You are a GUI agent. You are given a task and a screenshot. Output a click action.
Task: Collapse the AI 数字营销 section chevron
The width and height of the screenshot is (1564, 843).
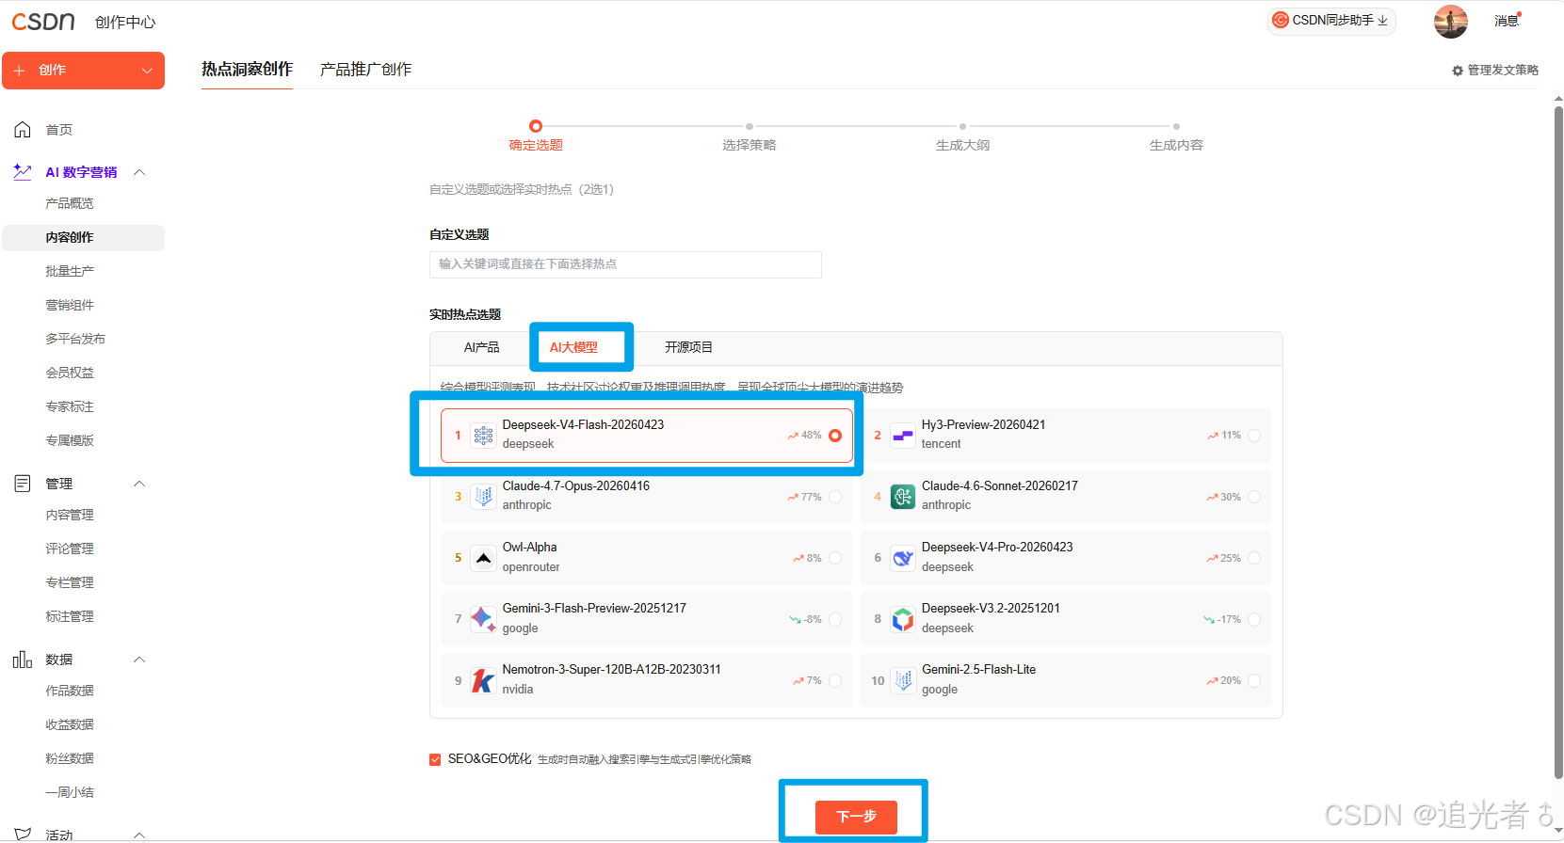(139, 172)
